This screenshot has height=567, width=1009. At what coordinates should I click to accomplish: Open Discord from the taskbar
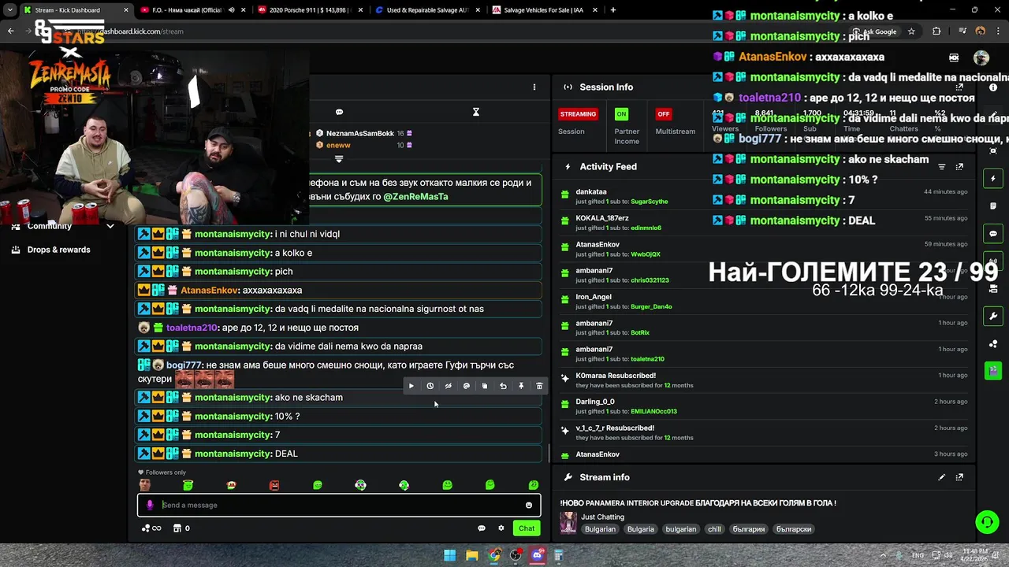(538, 556)
